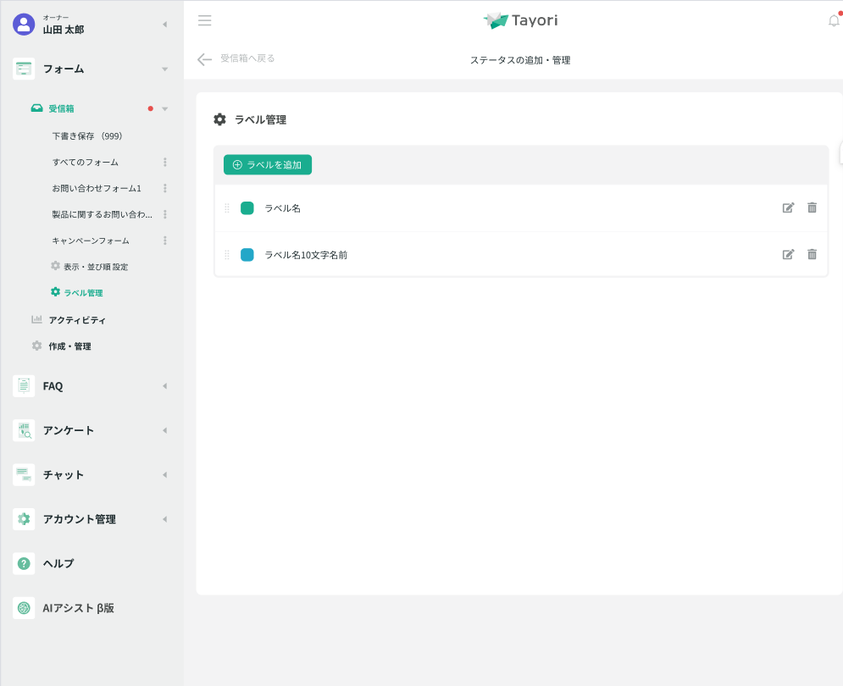Click the user avatar icon
This screenshot has height=686, width=843.
[24, 25]
